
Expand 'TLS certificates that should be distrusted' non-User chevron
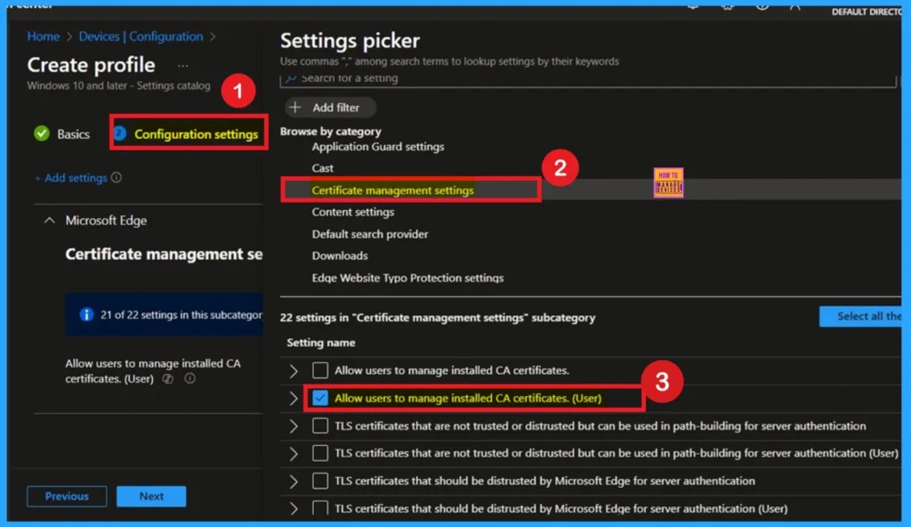(294, 481)
